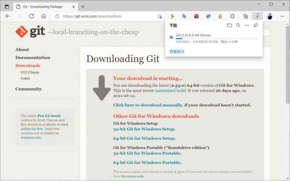Open the Pro Git book link

49,116
